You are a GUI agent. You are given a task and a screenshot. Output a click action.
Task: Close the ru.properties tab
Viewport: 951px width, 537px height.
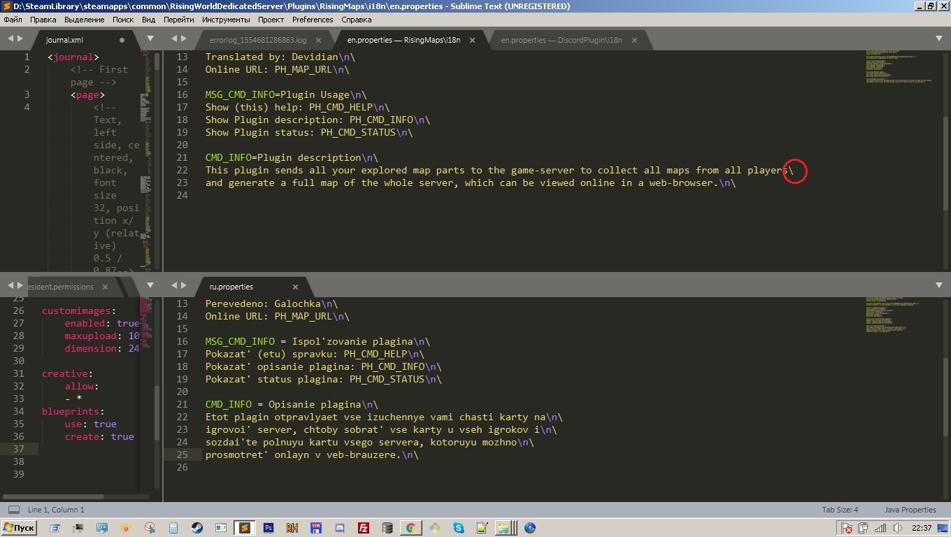coord(295,287)
